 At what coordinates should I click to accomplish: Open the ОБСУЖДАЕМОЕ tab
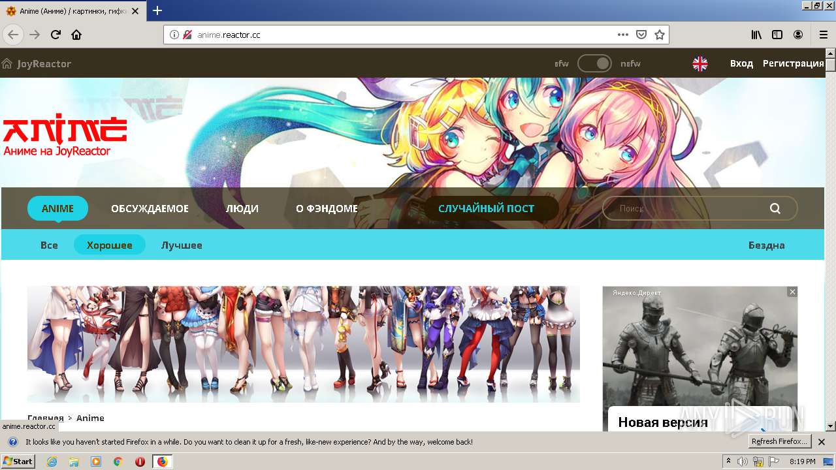pyautogui.click(x=150, y=208)
